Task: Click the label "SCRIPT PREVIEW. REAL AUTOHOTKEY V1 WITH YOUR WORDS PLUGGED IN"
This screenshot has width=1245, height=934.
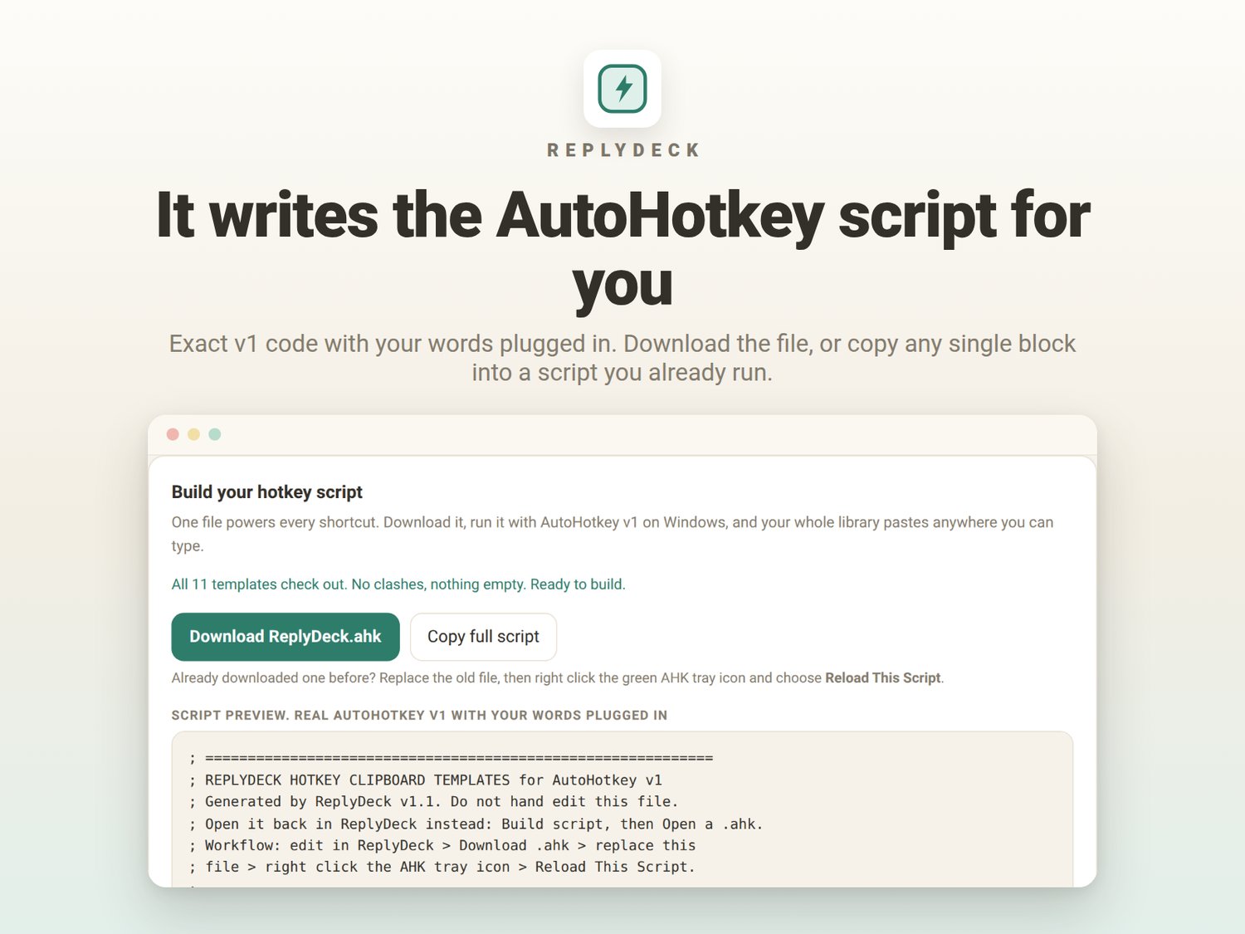Action: click(419, 716)
